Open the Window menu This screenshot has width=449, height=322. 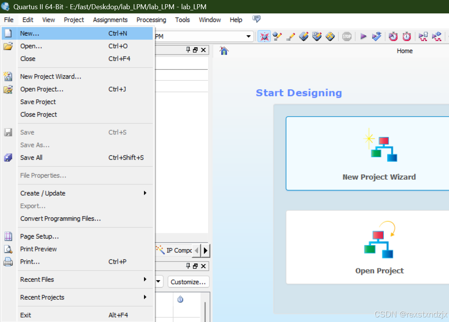(x=210, y=20)
